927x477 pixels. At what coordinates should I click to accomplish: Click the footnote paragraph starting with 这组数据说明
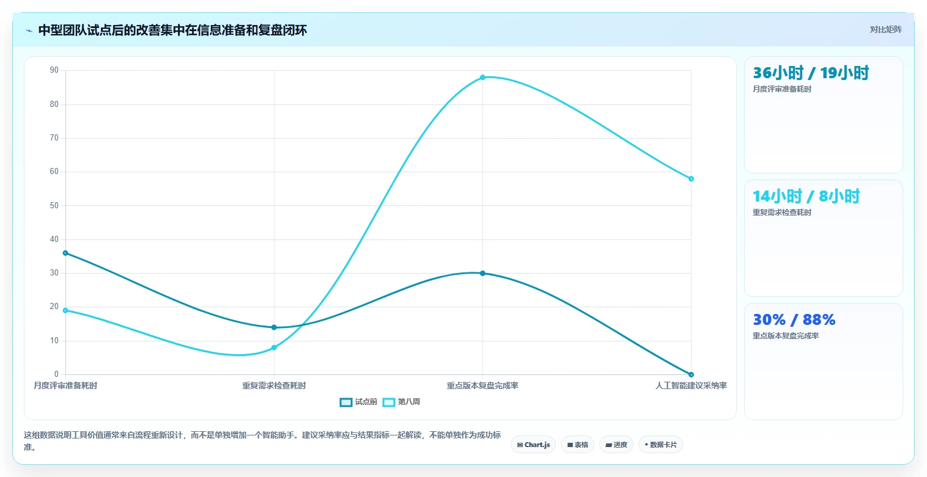(x=262, y=441)
